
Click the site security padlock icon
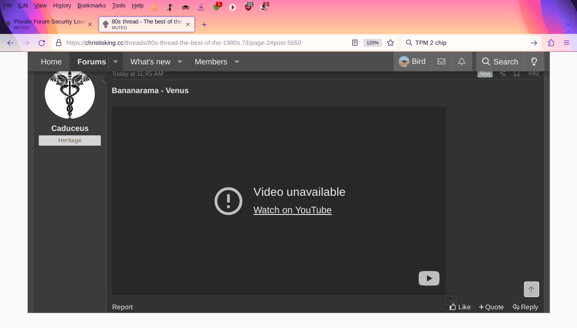click(59, 43)
